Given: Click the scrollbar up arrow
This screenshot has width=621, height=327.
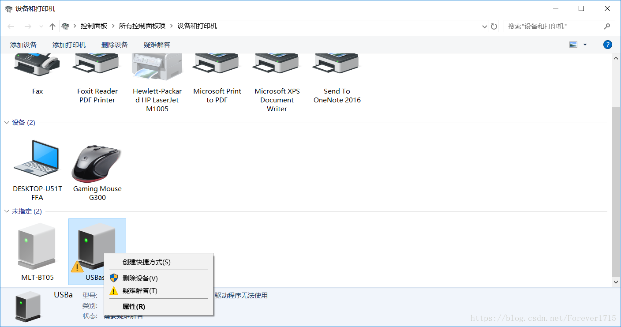Looking at the screenshot, I should click(616, 57).
